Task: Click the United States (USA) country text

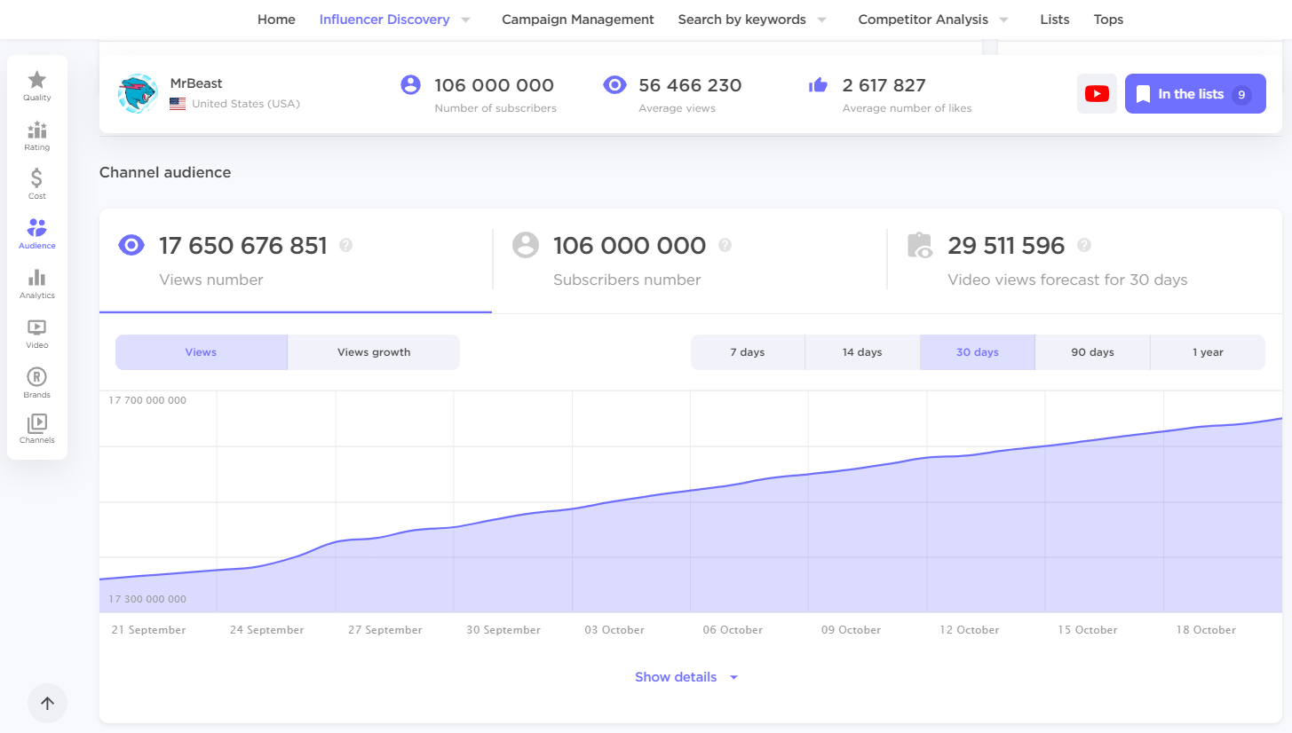Action: click(246, 104)
